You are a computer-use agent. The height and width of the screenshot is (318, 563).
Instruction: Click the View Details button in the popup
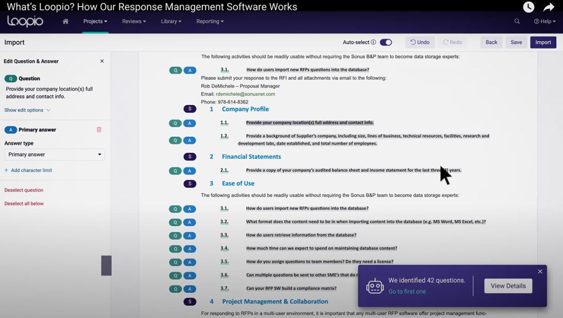[x=507, y=286]
